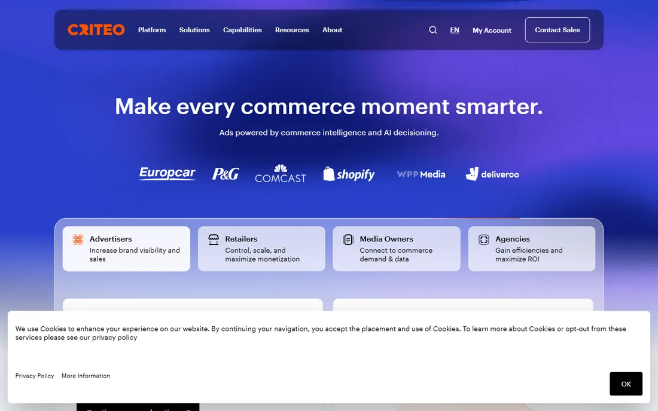Click 'Increase brand visibility and sales' text
This screenshot has height=411, width=658.
135,254
